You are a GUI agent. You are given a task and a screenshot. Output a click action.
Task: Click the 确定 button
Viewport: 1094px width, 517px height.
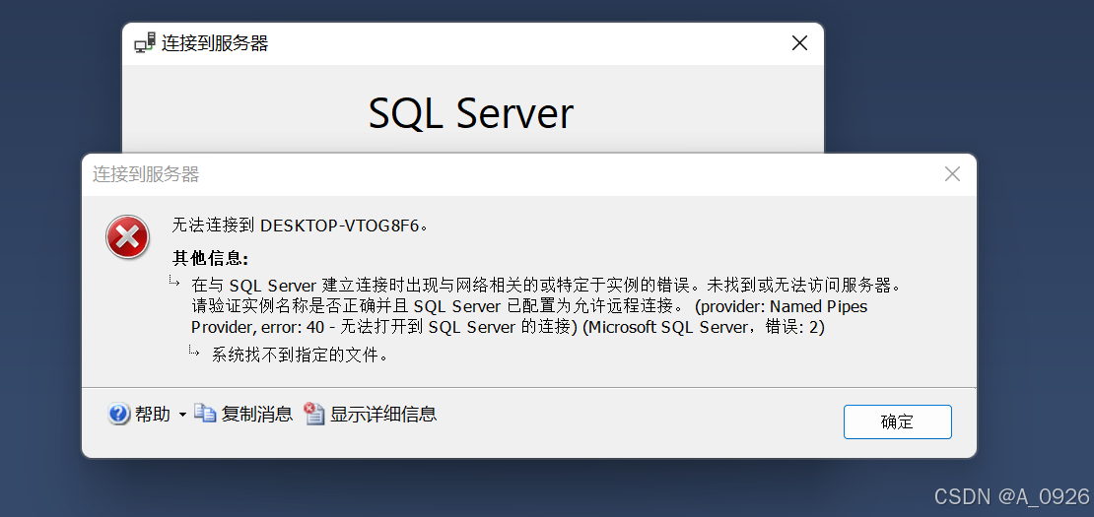897,421
